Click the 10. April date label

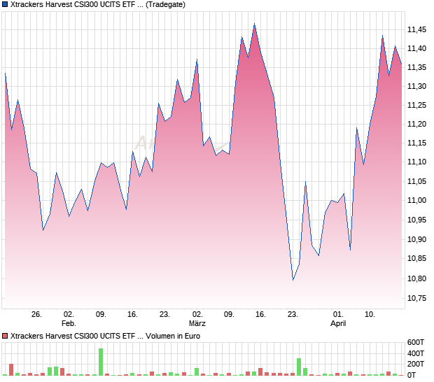click(x=370, y=315)
